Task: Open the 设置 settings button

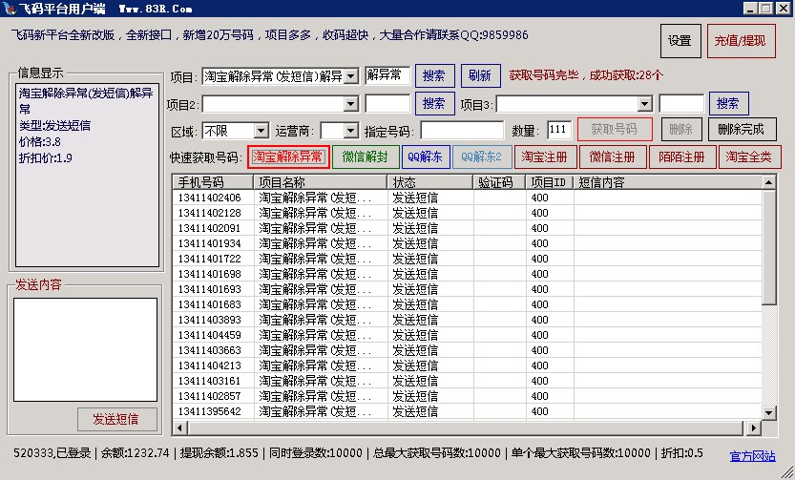Action: 680,40
